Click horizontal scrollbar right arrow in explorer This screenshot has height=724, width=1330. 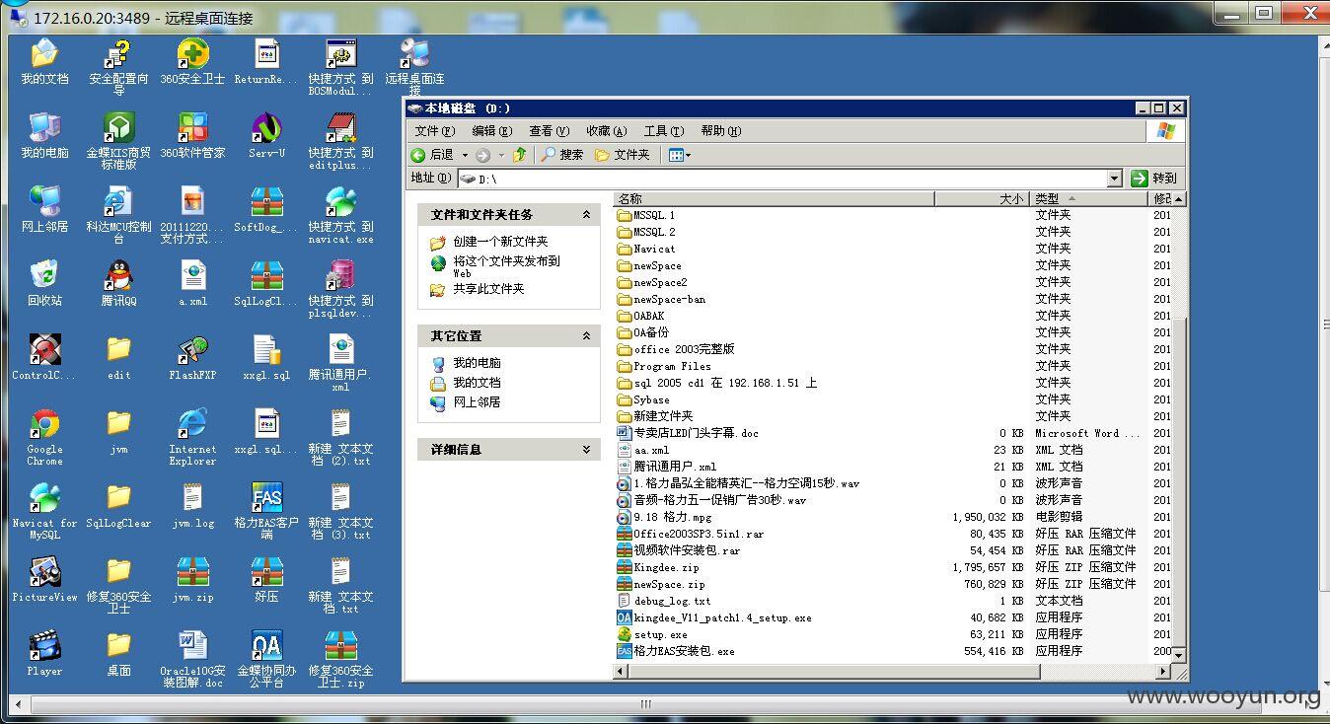coord(1163,672)
